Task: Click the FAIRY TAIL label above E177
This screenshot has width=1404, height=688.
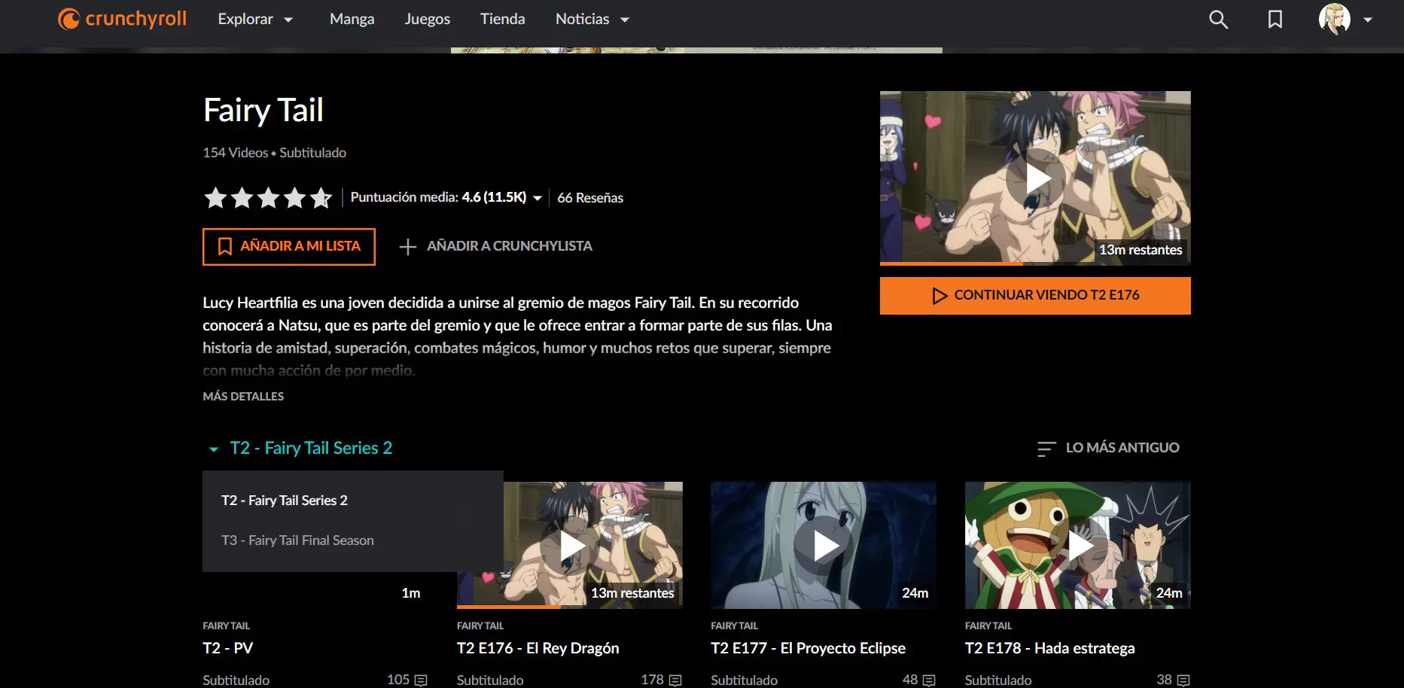Action: point(734,626)
